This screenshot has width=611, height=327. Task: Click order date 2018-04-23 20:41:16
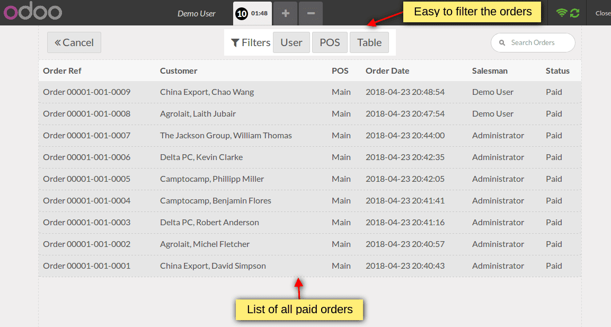tap(405, 223)
